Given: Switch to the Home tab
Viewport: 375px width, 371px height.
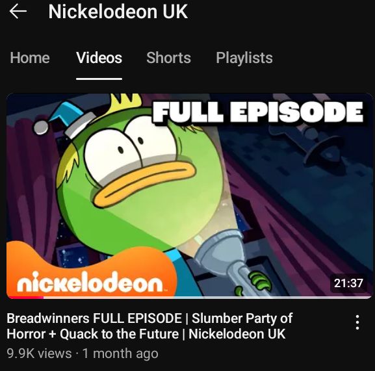Looking at the screenshot, I should click(30, 58).
